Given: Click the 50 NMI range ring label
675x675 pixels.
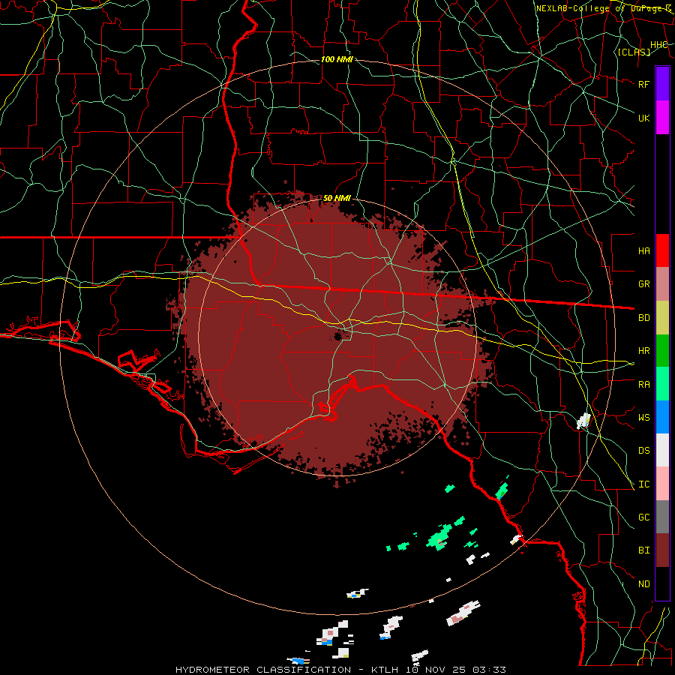Looking at the screenshot, I should pos(337,198).
